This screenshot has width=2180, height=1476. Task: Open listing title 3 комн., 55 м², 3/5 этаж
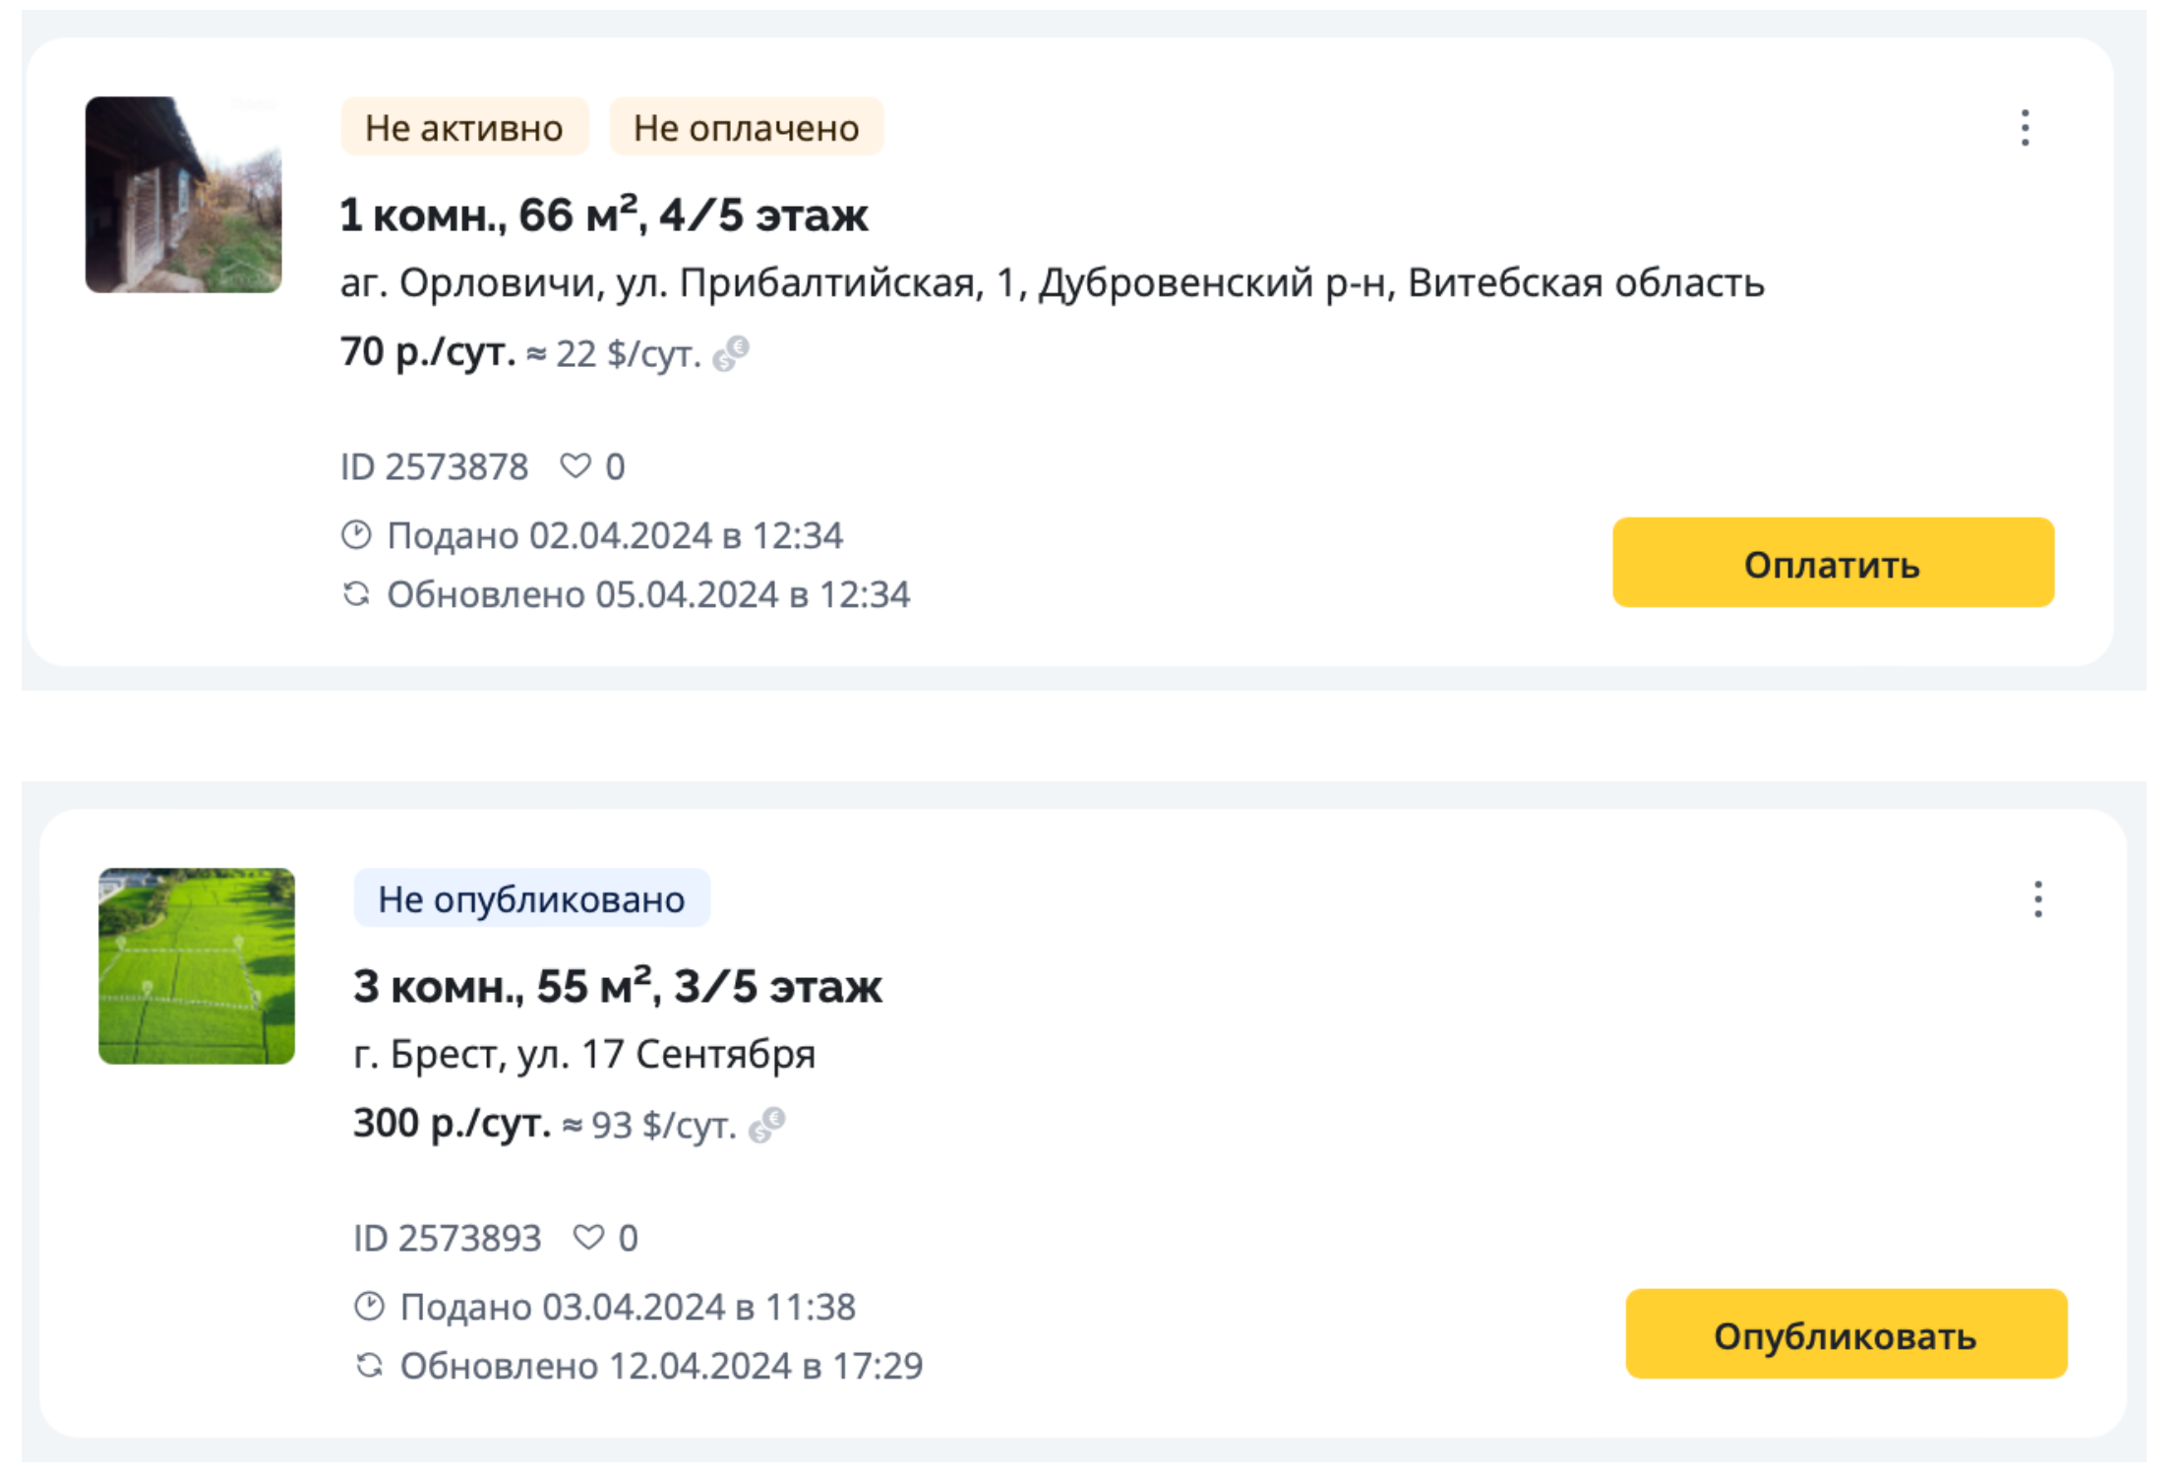tap(618, 986)
